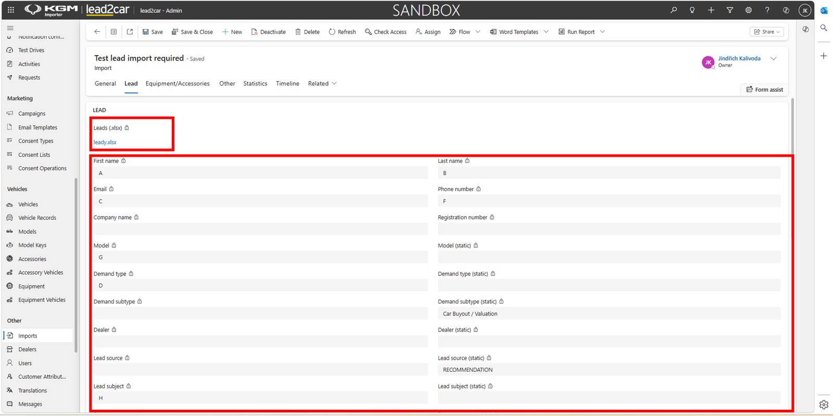Open the leady.xlsx file link

click(x=105, y=142)
